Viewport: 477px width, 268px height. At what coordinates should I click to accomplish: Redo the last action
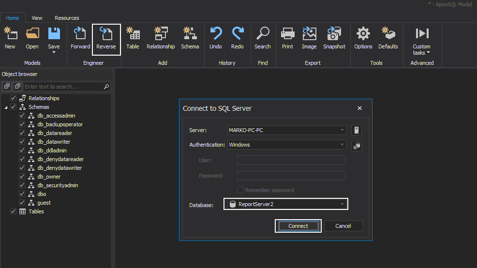pos(237,38)
